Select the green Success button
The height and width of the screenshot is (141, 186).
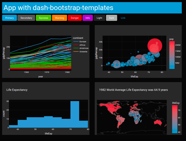pyautogui.click(x=44, y=18)
